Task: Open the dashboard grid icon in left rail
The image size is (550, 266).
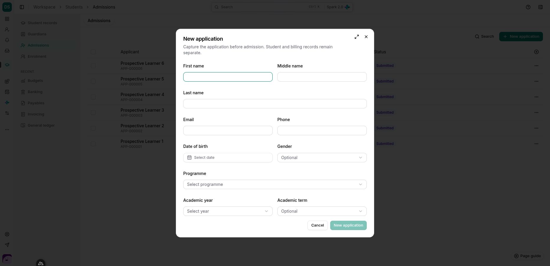Action: tap(7, 19)
